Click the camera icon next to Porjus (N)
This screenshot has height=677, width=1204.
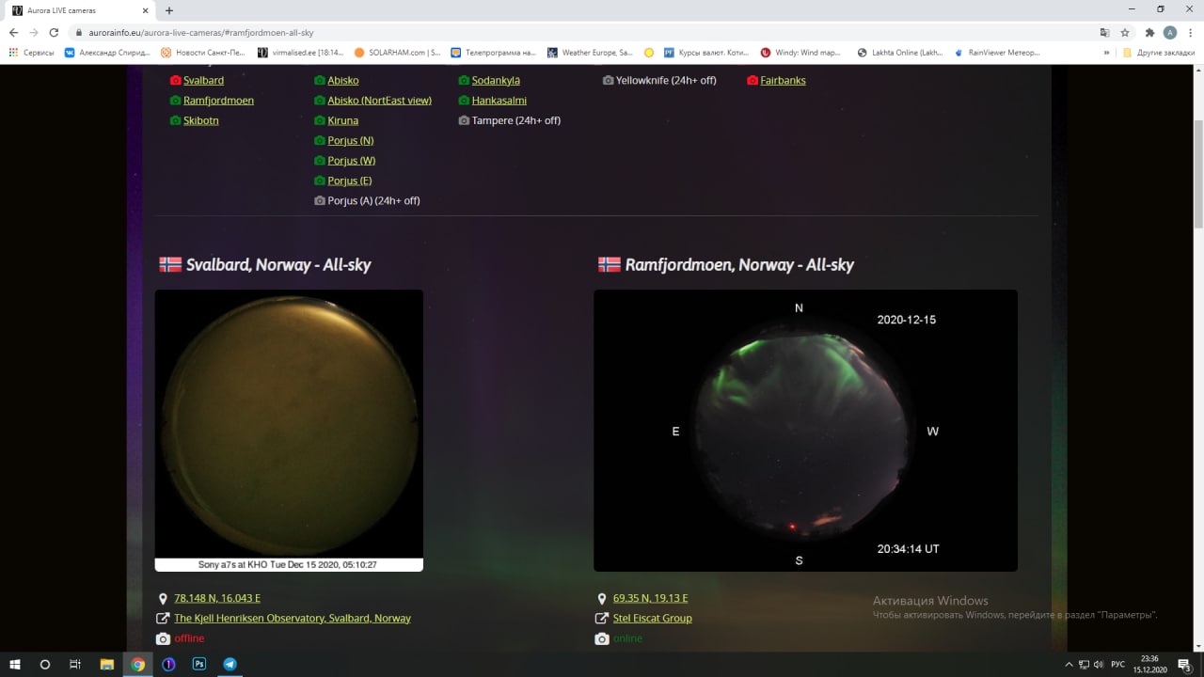pyautogui.click(x=320, y=141)
